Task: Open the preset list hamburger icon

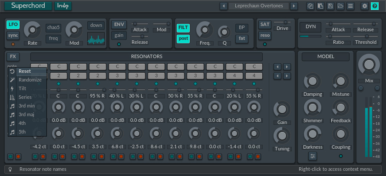Action: [350, 6]
